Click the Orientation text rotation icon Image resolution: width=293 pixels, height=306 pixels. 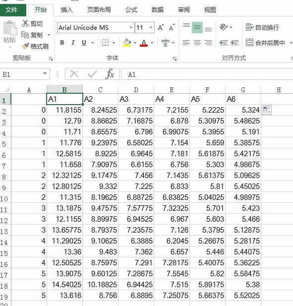pos(224,27)
